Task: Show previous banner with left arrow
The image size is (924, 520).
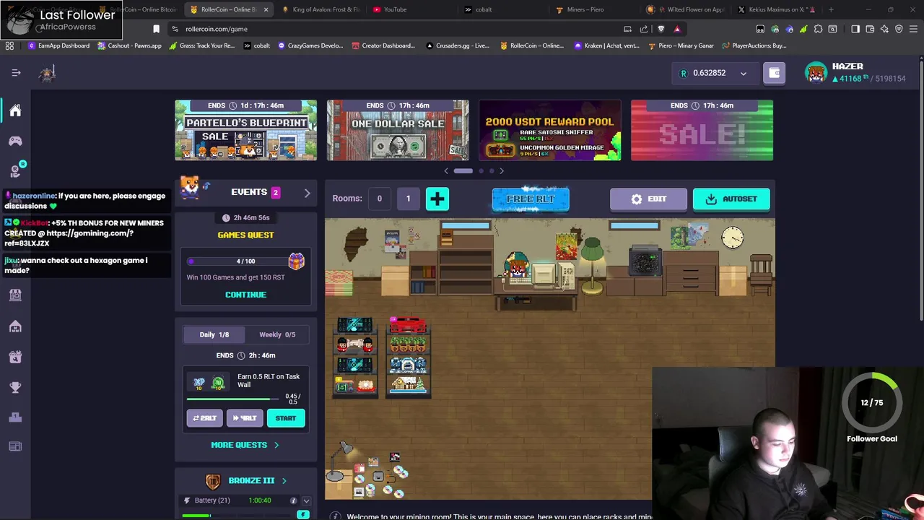Action: [x=446, y=171]
